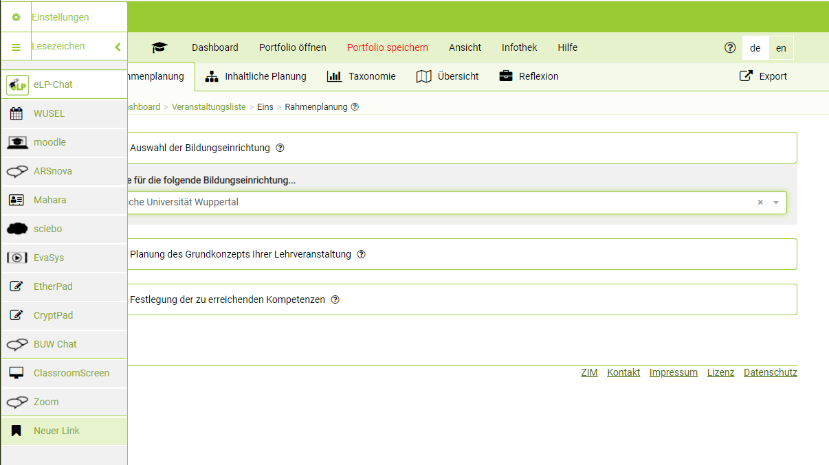This screenshot has height=465, width=829.
Task: Open the Lizenz footer link
Action: (720, 372)
